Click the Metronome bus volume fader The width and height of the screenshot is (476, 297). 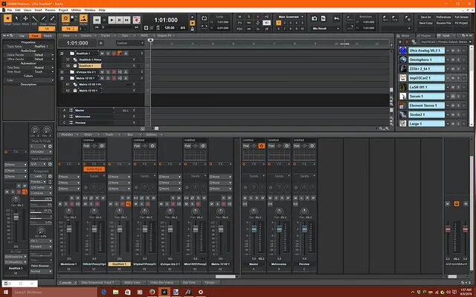pos(280,229)
